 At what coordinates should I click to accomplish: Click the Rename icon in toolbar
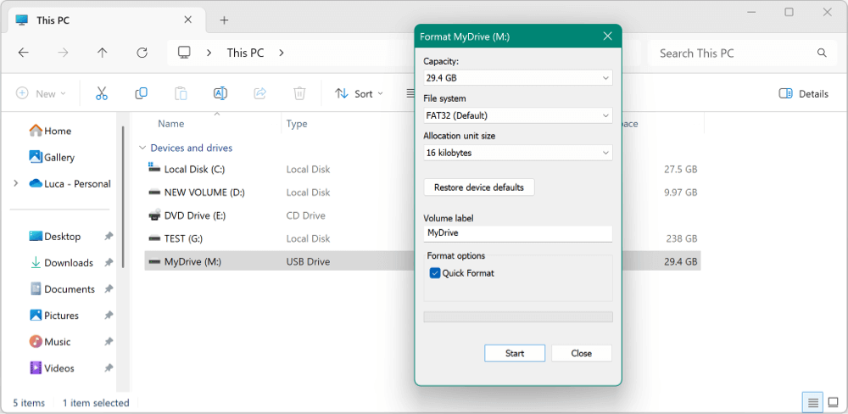[220, 93]
